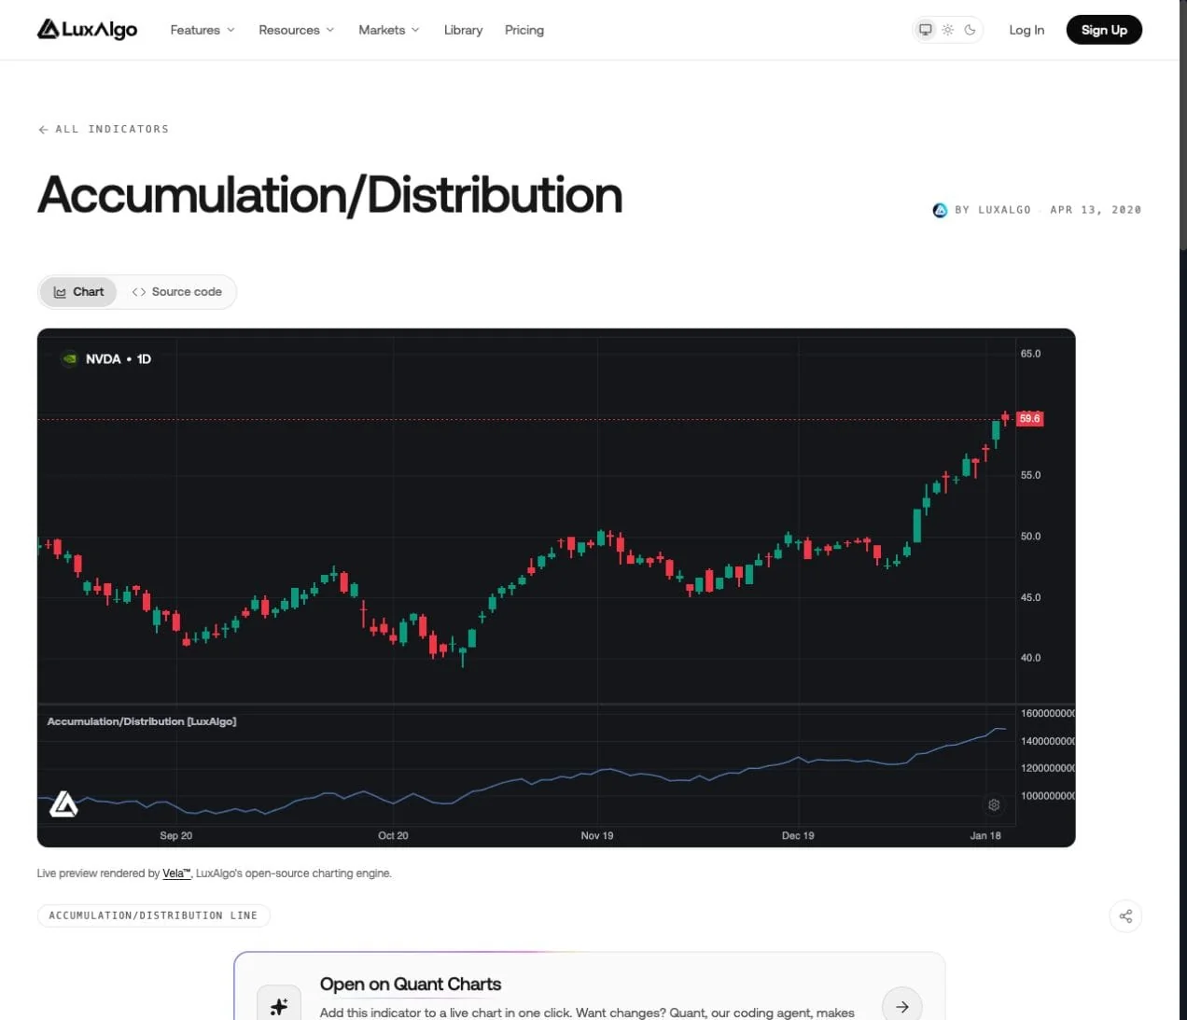Go back to All Indicators

104,129
